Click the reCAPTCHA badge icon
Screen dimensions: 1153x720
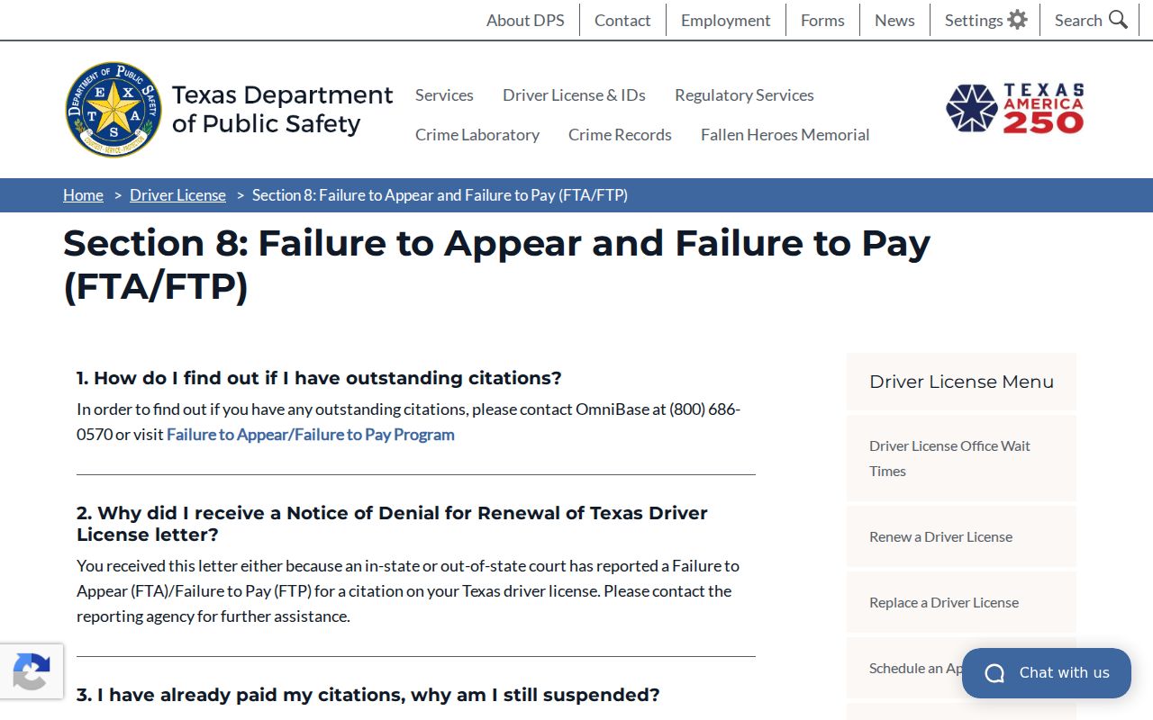point(32,671)
